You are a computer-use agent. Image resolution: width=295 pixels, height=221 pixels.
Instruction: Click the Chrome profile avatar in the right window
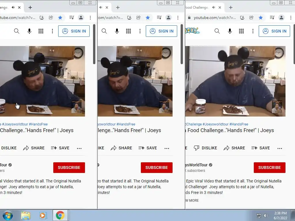coord(281,18)
